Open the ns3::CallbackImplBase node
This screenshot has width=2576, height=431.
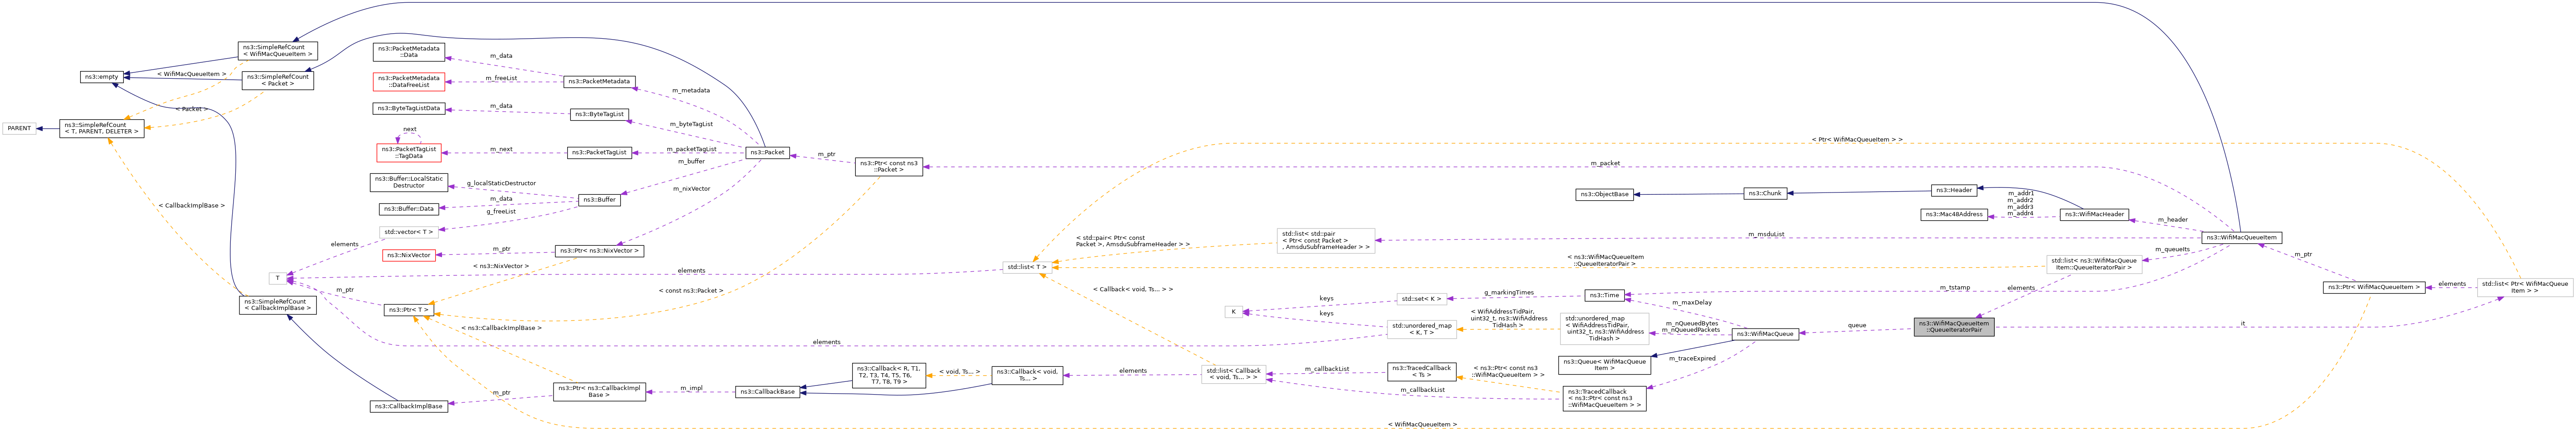tap(409, 406)
